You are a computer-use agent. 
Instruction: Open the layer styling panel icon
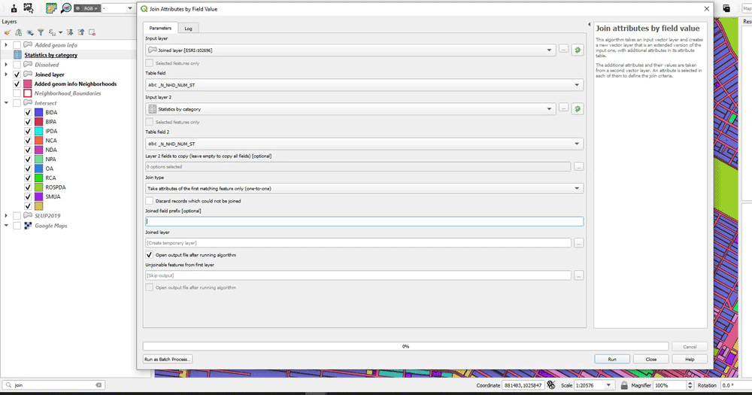click(x=8, y=32)
